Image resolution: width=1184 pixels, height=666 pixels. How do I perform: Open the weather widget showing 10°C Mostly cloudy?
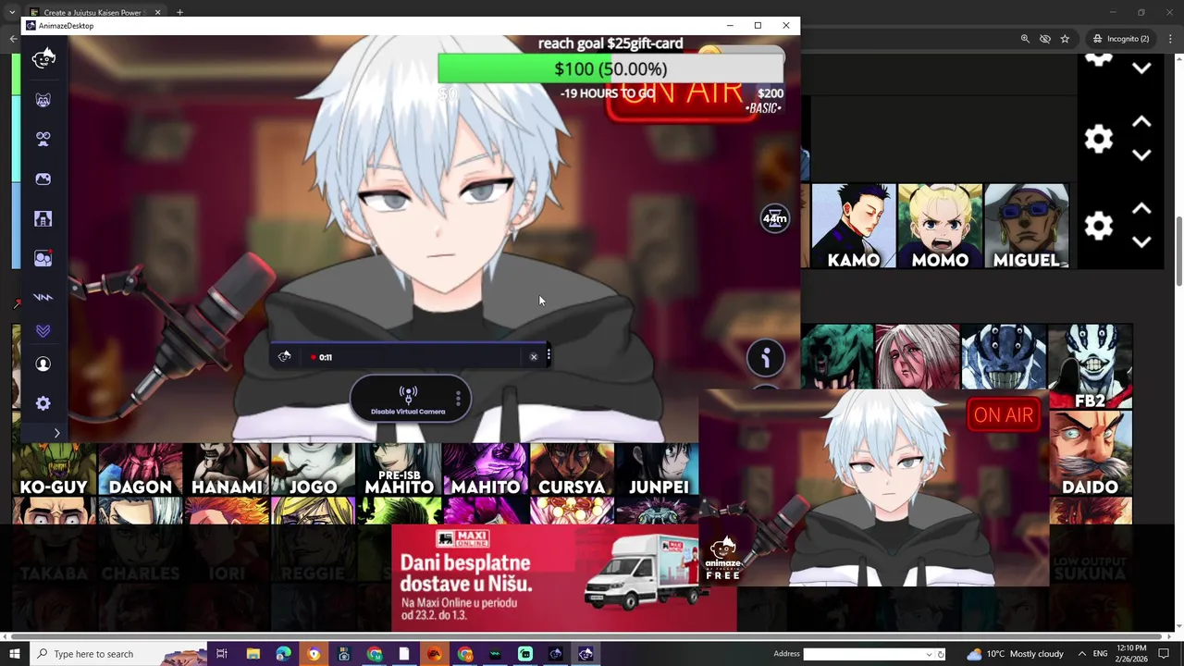(1015, 654)
